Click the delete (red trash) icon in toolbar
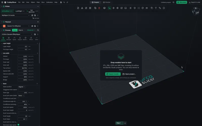Screen dimensions: 202x126 (x=99, y=8)
